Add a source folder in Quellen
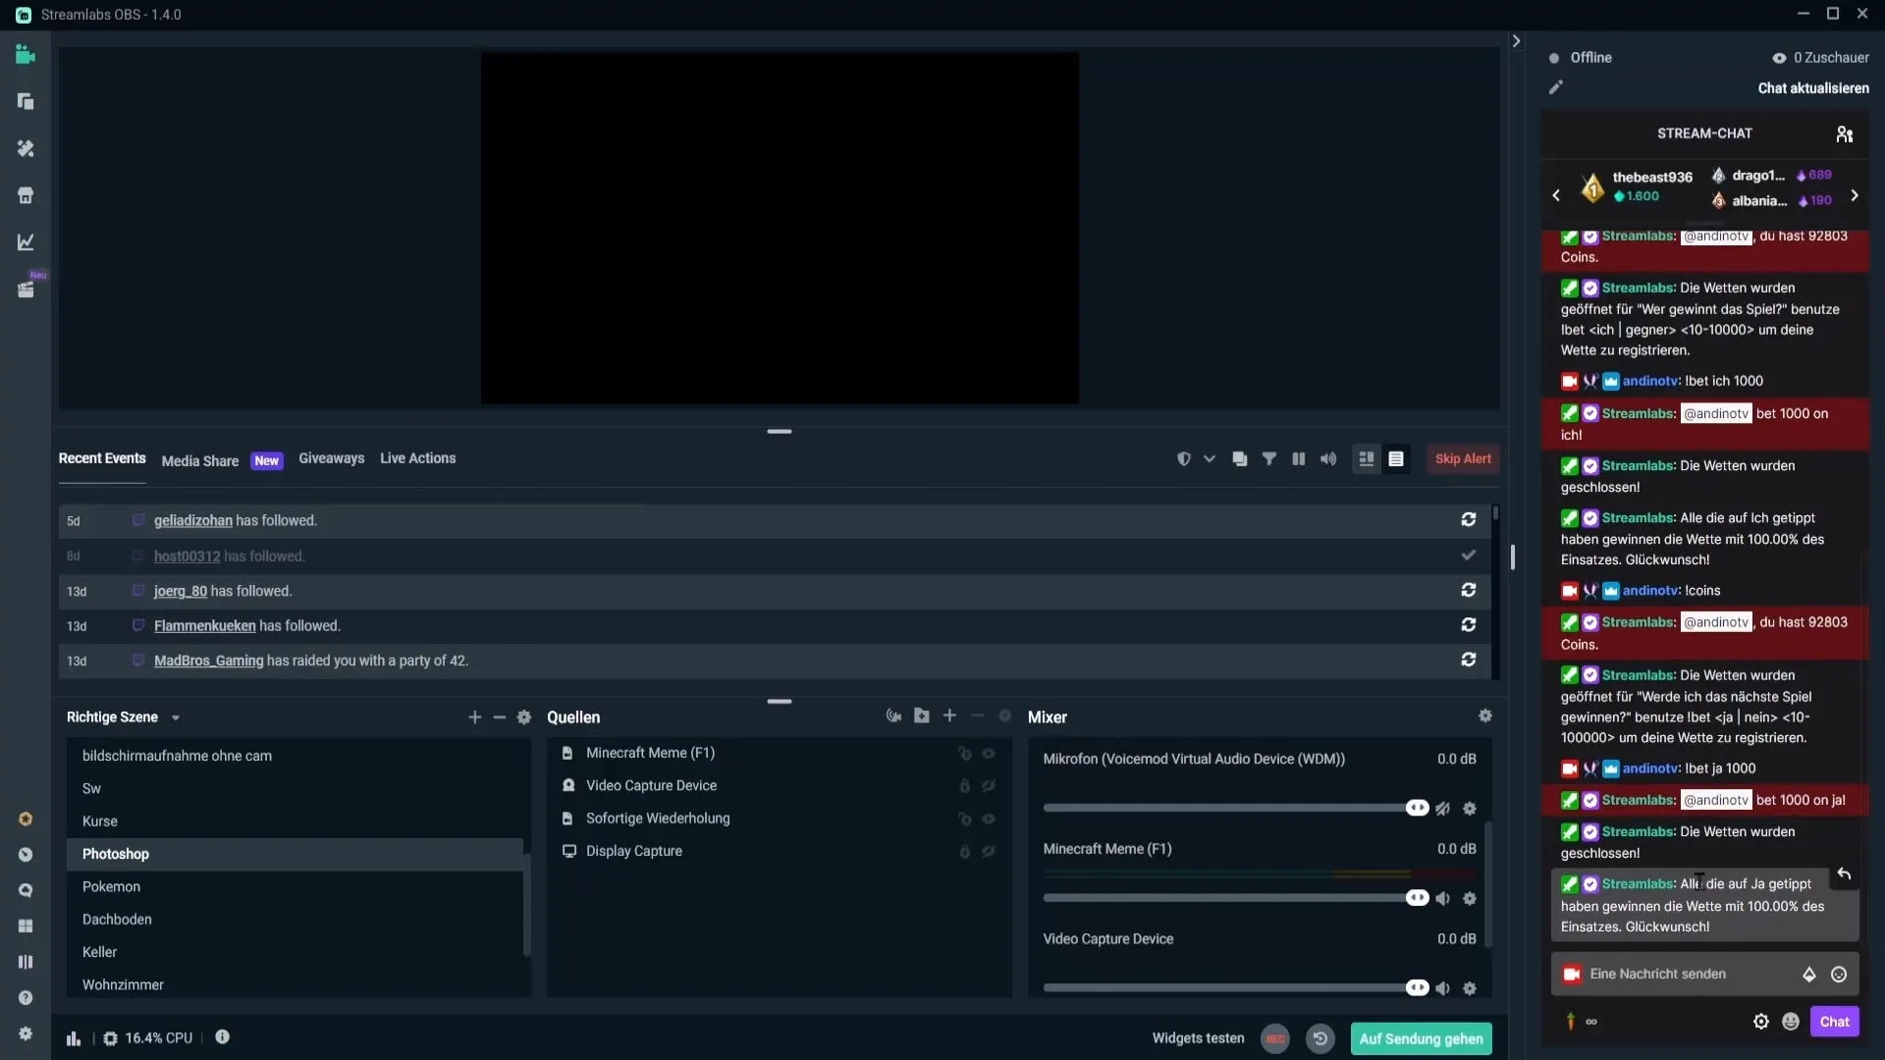The height and width of the screenshot is (1060, 1885). point(922,716)
